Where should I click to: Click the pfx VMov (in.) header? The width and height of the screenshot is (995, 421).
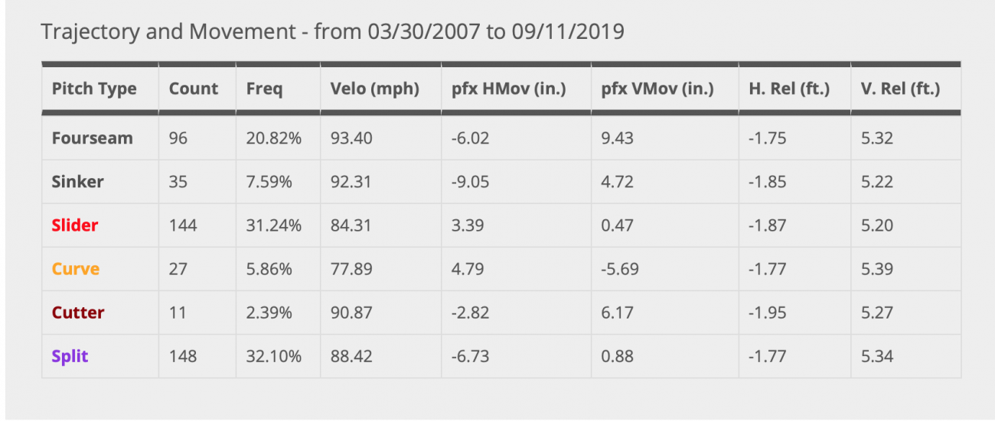click(657, 89)
